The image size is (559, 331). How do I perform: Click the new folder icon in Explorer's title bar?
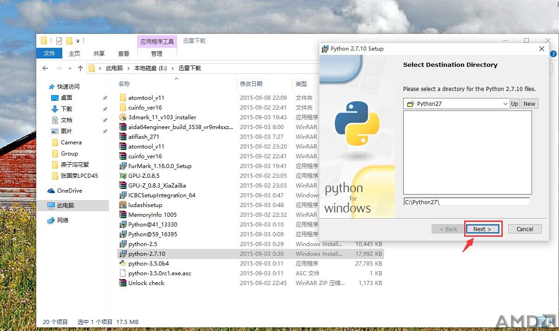[x=70, y=40]
